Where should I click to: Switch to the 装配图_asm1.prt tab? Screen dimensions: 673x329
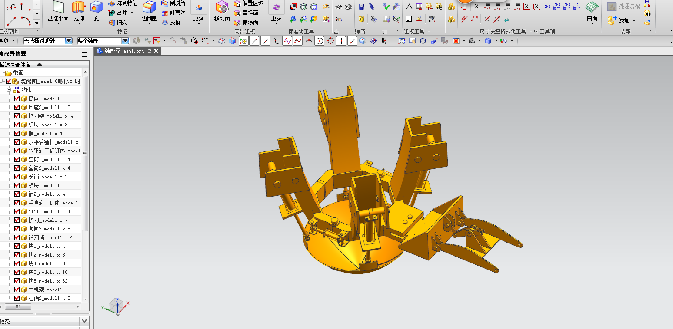coord(124,51)
